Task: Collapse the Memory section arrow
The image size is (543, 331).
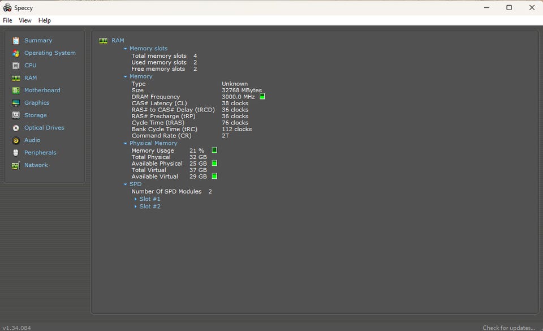Action: (126, 76)
